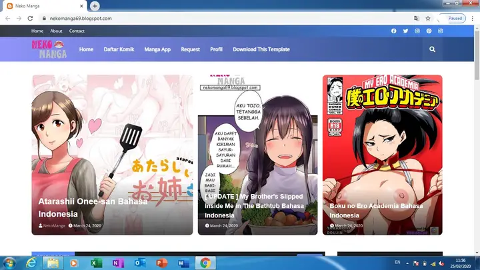Click the browser forward arrow
The image size is (480, 270).
[x=19, y=19]
